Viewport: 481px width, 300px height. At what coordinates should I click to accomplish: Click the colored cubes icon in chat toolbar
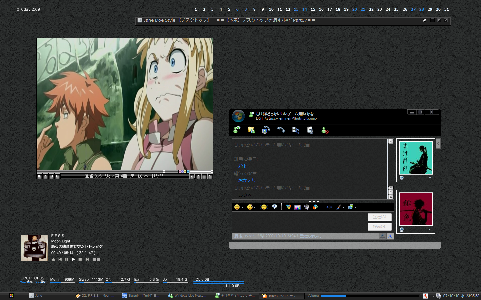coord(315,207)
